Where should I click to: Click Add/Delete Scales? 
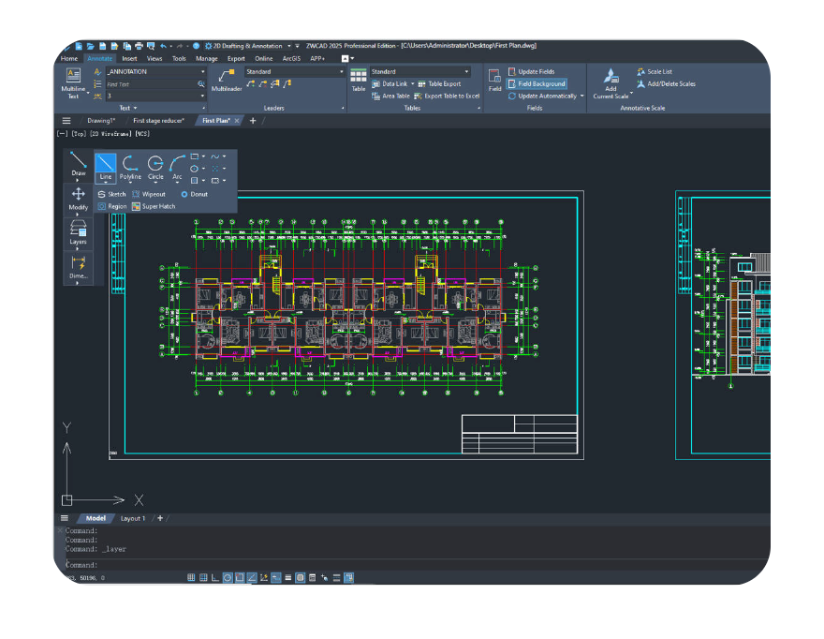(x=666, y=84)
